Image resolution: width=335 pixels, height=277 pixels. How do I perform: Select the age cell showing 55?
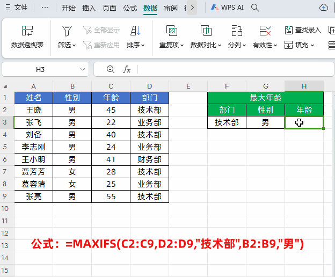[111, 196]
